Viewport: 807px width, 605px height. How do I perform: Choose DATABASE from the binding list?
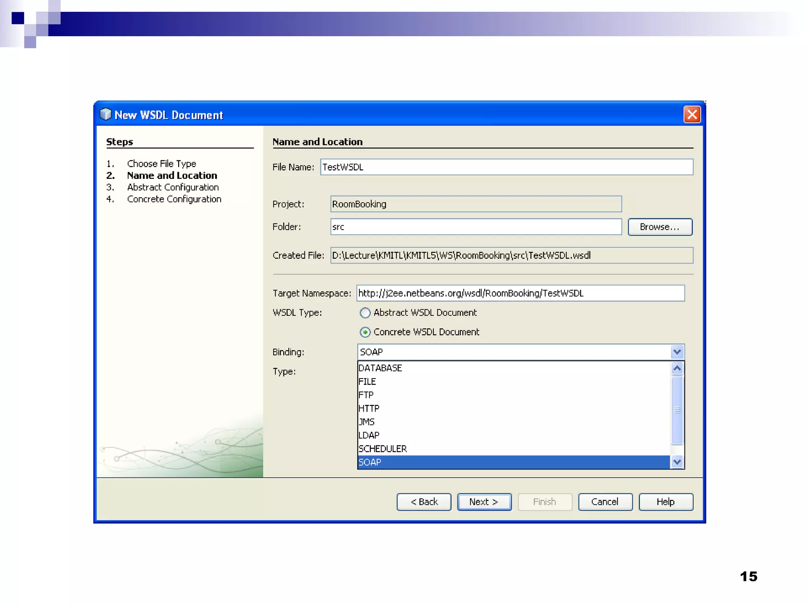380,368
